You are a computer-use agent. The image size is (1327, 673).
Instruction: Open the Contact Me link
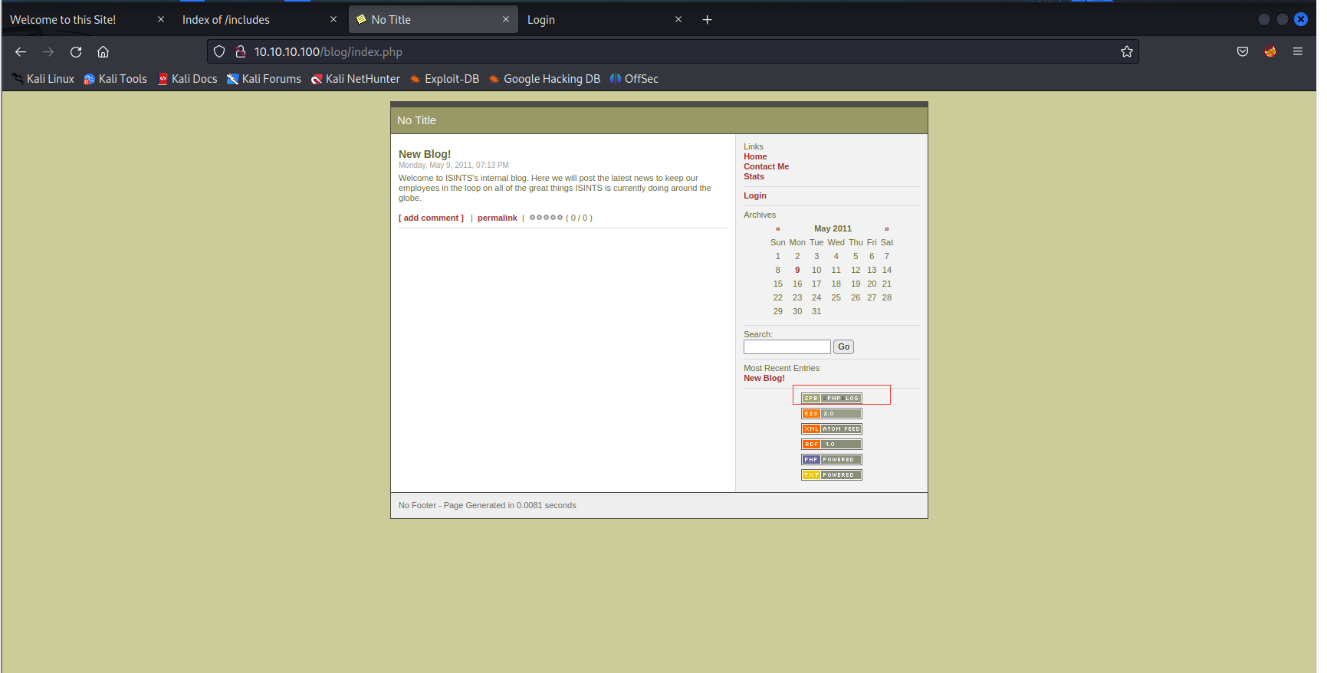tap(766, 166)
